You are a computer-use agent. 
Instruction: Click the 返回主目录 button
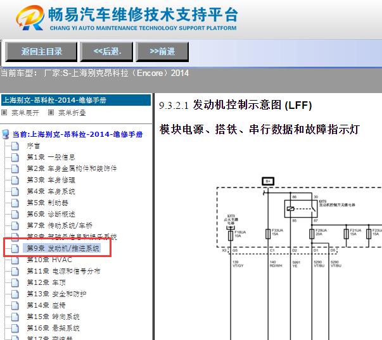click(x=41, y=51)
